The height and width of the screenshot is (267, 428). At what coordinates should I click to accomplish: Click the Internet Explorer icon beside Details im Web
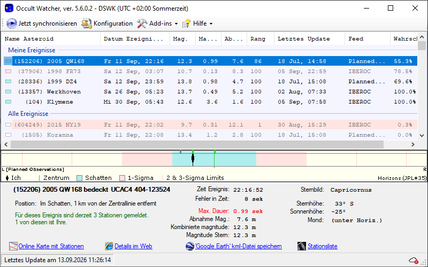pyautogui.click(x=109, y=246)
